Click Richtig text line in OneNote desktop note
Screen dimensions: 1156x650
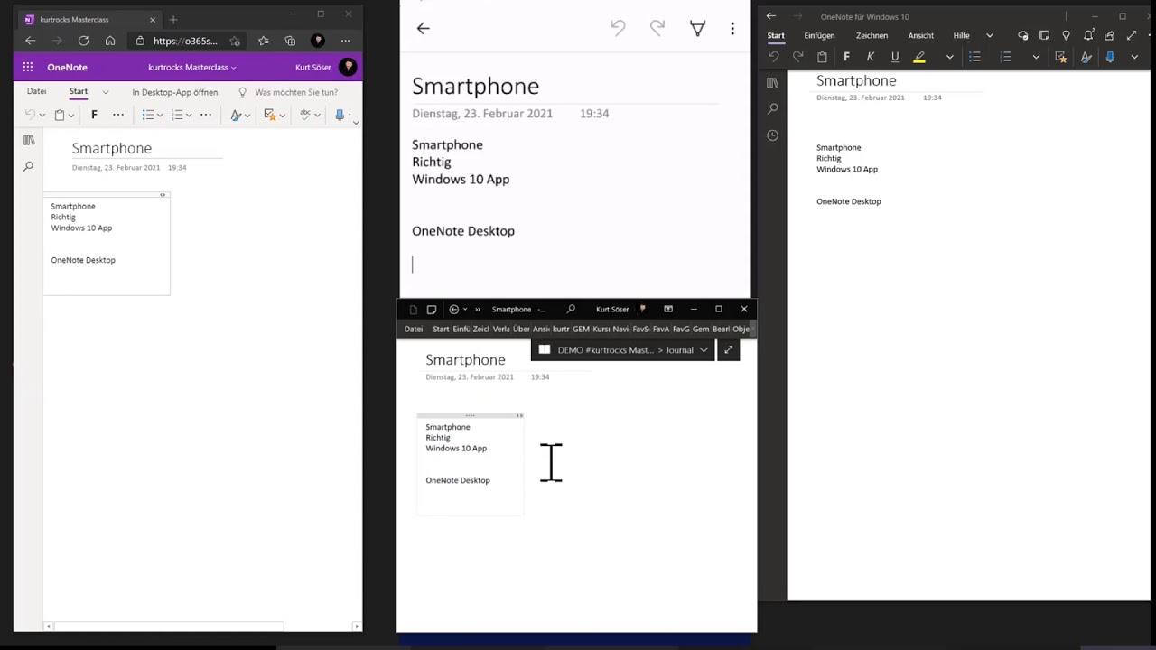[438, 438]
